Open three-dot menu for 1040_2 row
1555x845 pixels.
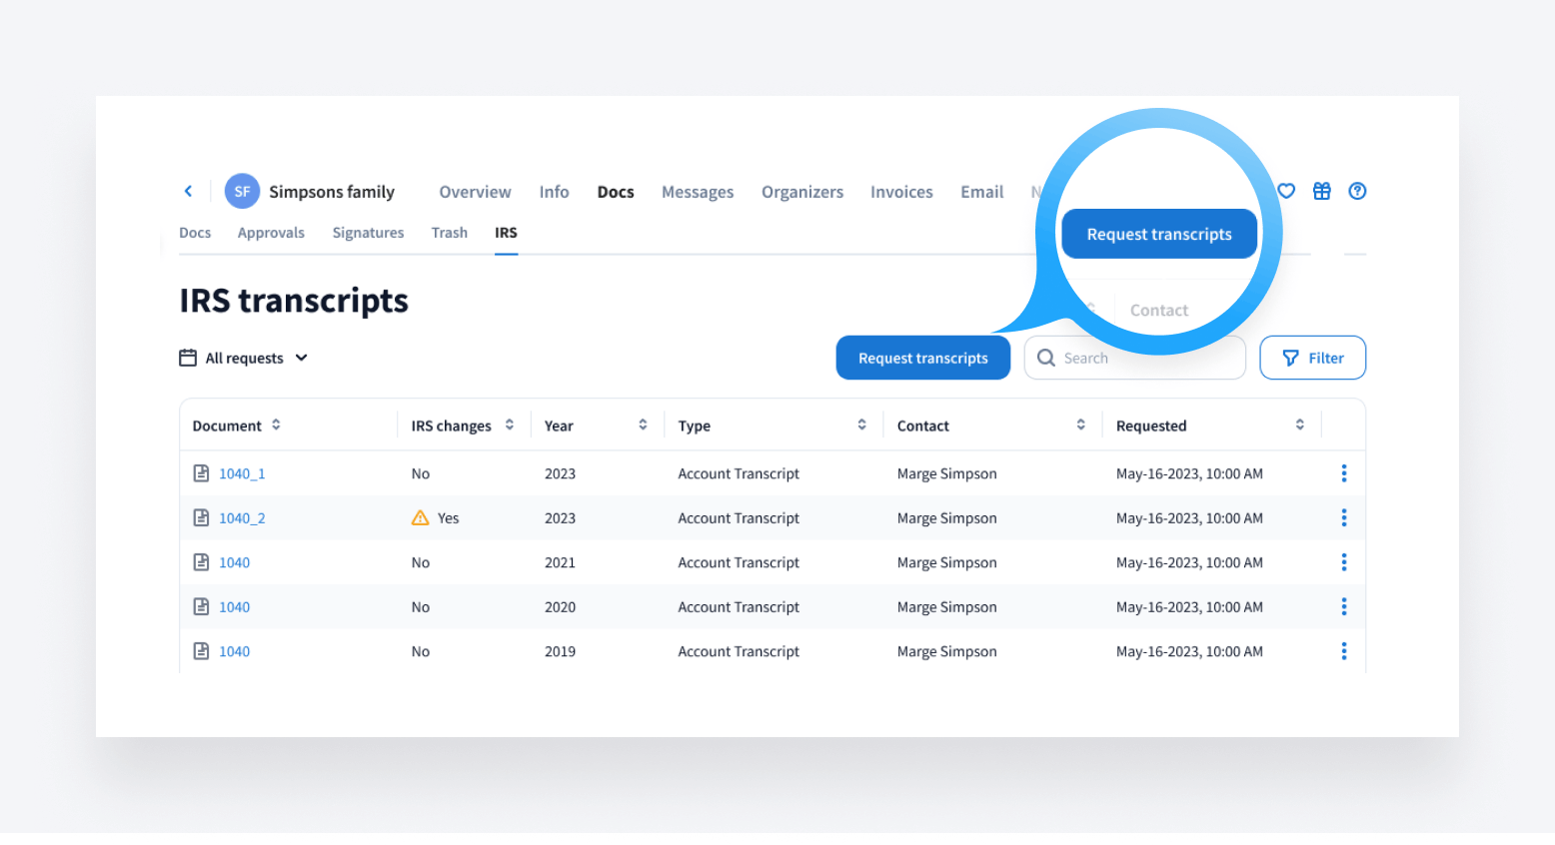(1343, 517)
